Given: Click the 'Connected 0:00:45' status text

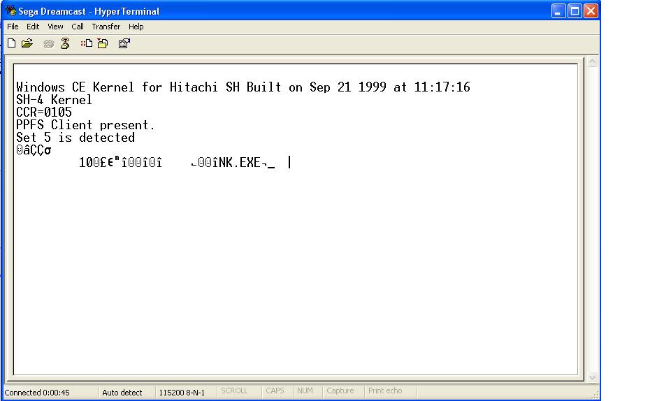Looking at the screenshot, I should (37, 393).
